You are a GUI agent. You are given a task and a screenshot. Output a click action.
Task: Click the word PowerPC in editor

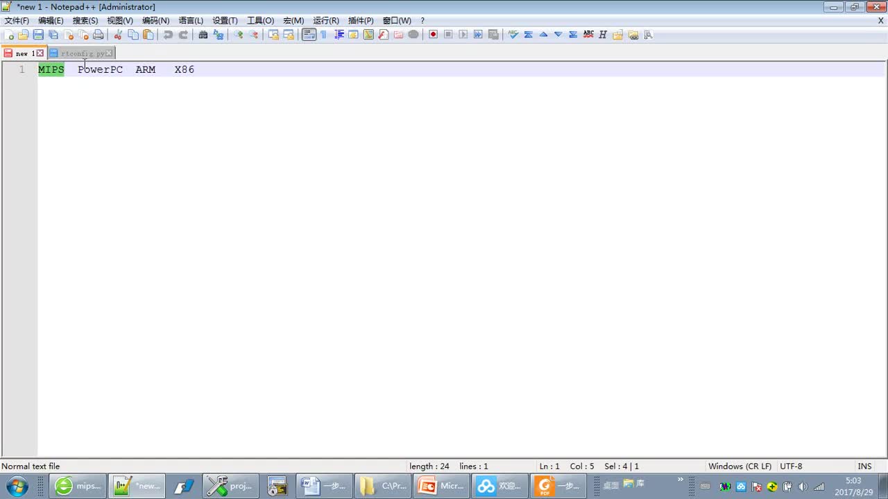click(x=100, y=69)
